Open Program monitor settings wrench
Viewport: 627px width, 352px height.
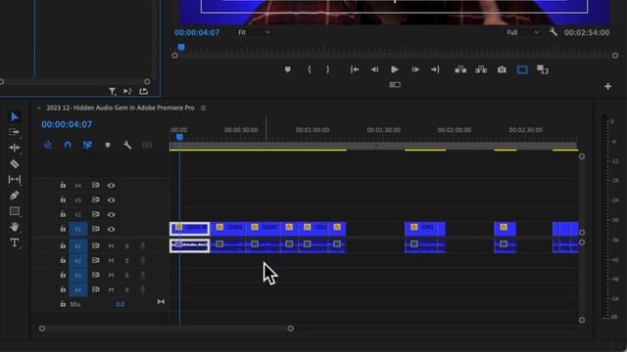554,32
